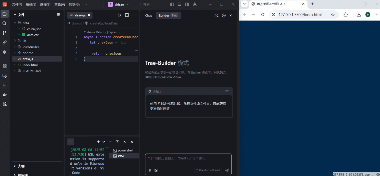Screen dimensions: 380x176
Task: Switch to the Builder mode tab
Action: [x=164, y=15]
